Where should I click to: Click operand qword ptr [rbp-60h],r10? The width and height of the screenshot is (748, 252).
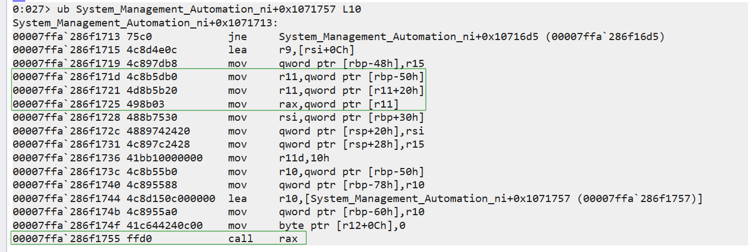click(351, 211)
